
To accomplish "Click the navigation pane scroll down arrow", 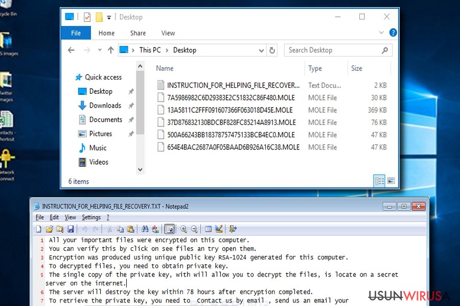I will click(x=140, y=169).
